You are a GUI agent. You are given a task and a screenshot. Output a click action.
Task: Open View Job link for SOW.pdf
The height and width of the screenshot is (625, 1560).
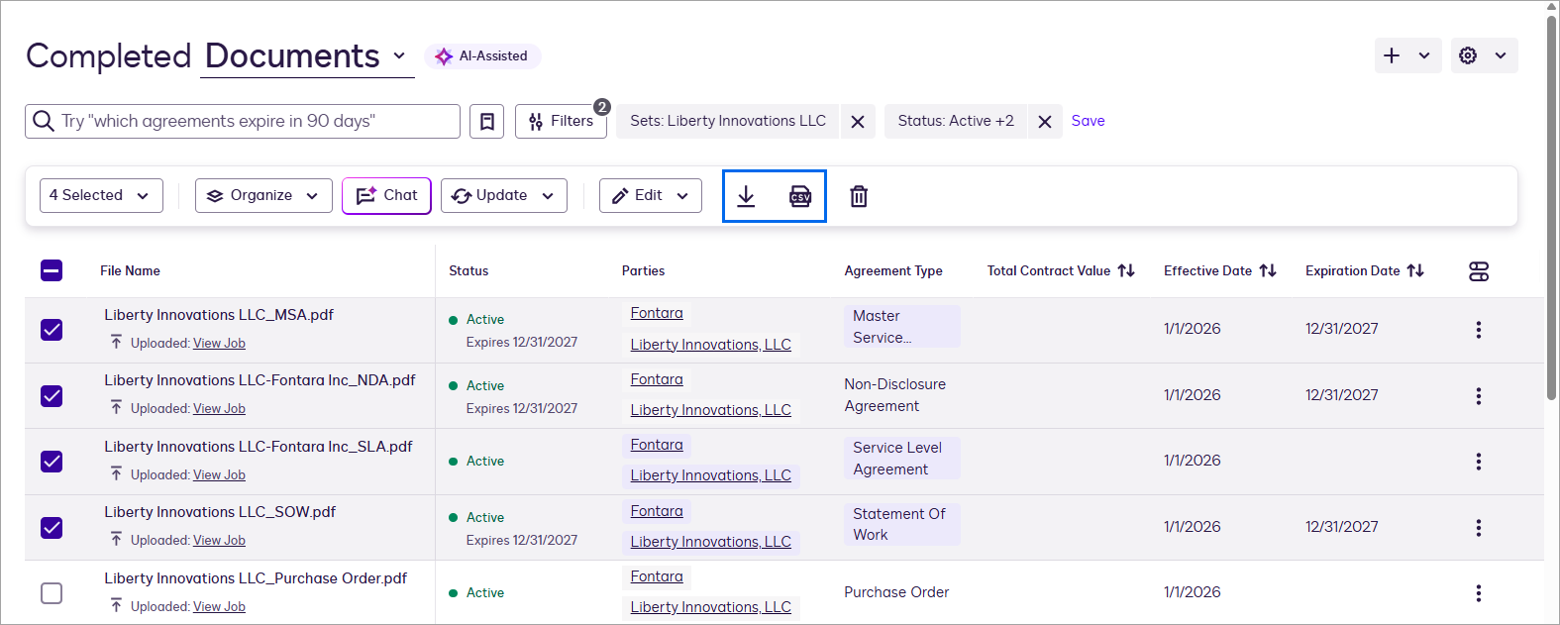[219, 540]
